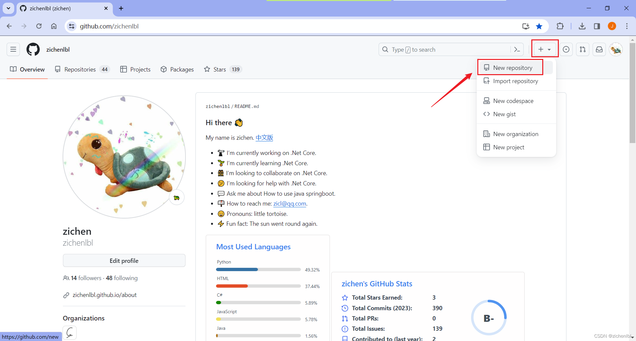636x341 pixels.
Task: Click the page vertical scrollbar thumb
Action: [x=632, y=93]
